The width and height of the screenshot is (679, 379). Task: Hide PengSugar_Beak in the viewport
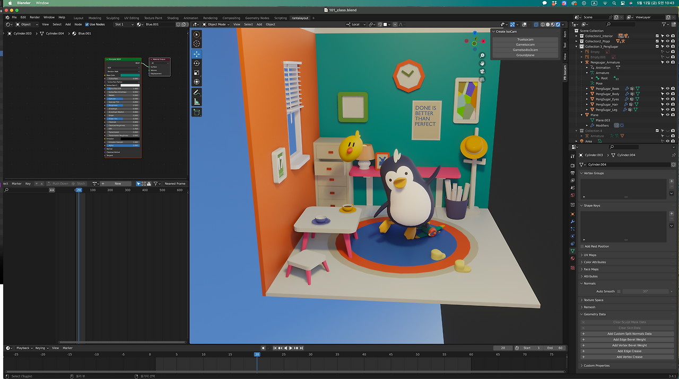(667, 89)
